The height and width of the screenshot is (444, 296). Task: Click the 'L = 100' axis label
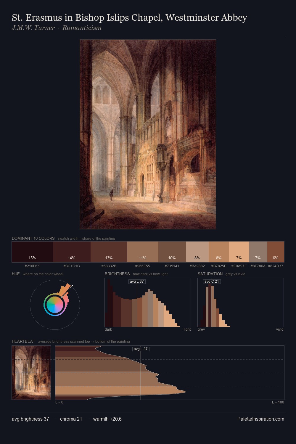point(278,402)
